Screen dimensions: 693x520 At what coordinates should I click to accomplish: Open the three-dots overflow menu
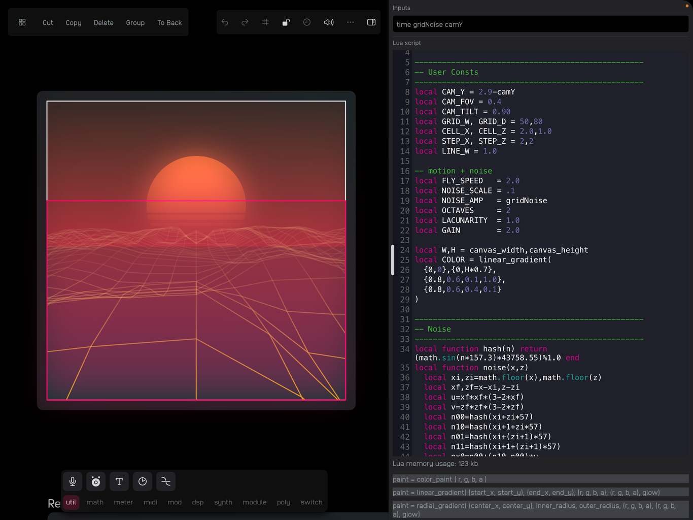click(x=350, y=22)
